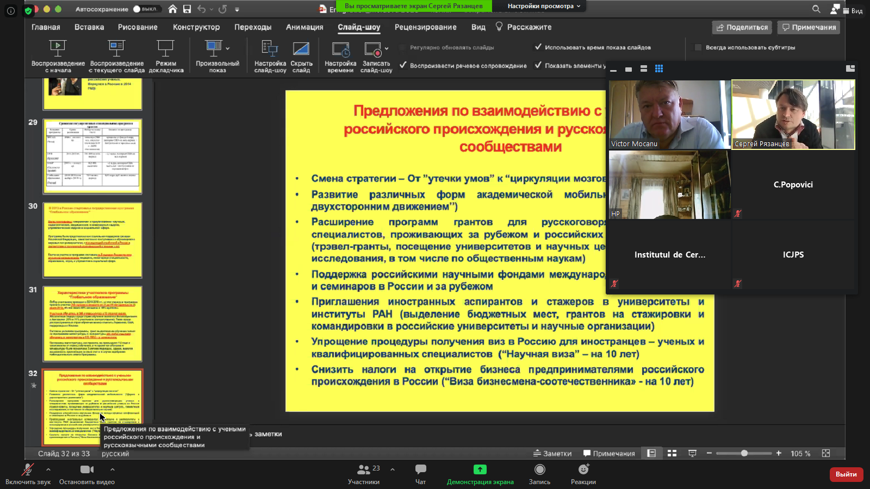Screen dimensions: 870x489
Task: Open Переходы ribbon tab
Action: pyautogui.click(x=253, y=27)
